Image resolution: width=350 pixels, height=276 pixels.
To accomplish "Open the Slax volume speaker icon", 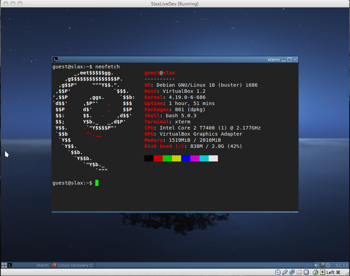I will tap(316, 265).
